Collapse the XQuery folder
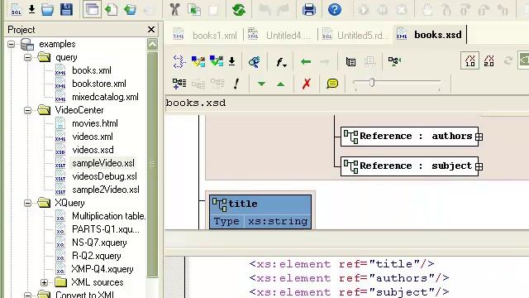The width and height of the screenshot is (529, 298). [27, 203]
